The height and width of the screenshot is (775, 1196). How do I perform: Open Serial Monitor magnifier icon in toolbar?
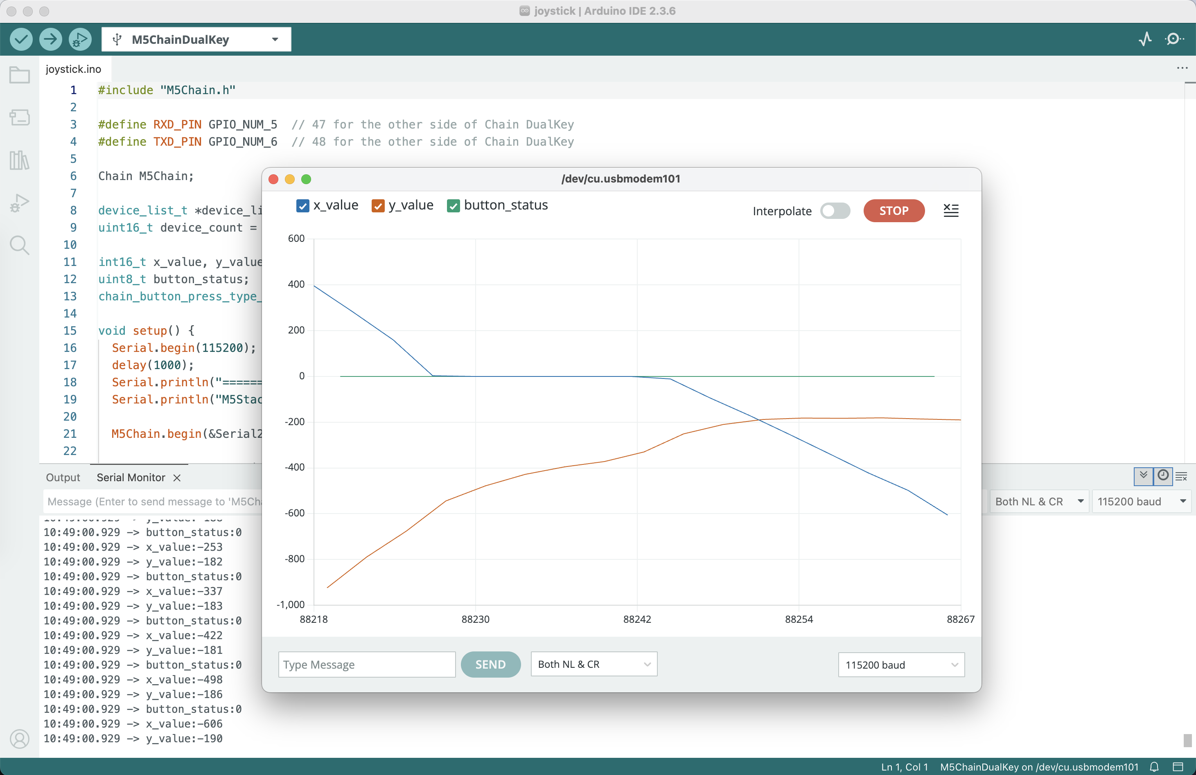click(x=1174, y=39)
